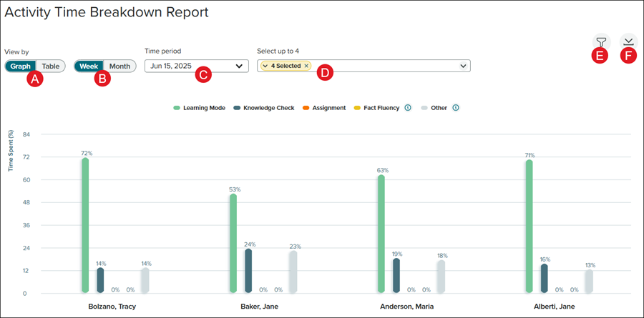Toggle Learning Mode legend item

[200, 108]
